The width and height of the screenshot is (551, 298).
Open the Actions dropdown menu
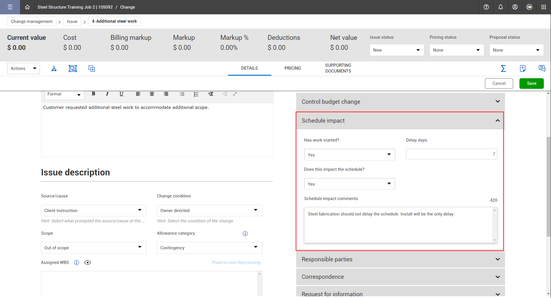pyautogui.click(x=23, y=68)
